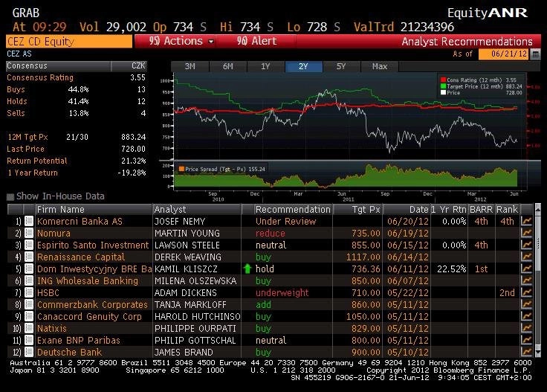Click analyst name MILENA OLSZEWSKA
547x392 pixels.
click(195, 280)
